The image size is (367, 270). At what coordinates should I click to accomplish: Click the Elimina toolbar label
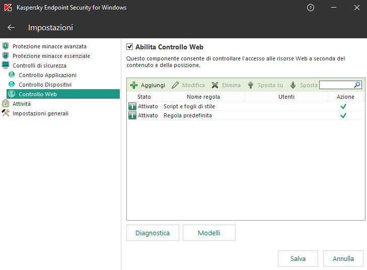[x=231, y=85]
